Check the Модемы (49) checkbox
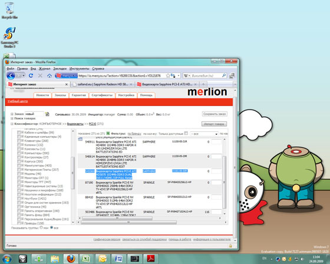The width and height of the screenshot is (330, 264). pos(19,174)
